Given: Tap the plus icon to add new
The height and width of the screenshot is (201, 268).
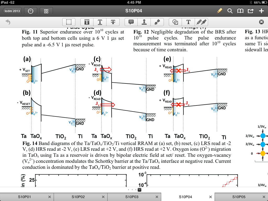Looking at the screenshot, I should pos(261,11).
